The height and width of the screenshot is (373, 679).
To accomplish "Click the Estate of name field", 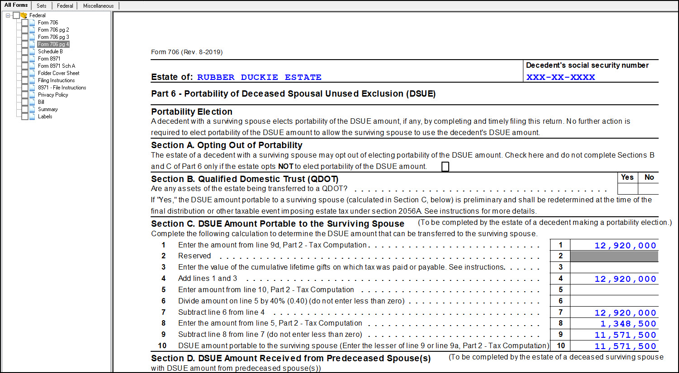I will pyautogui.click(x=259, y=77).
